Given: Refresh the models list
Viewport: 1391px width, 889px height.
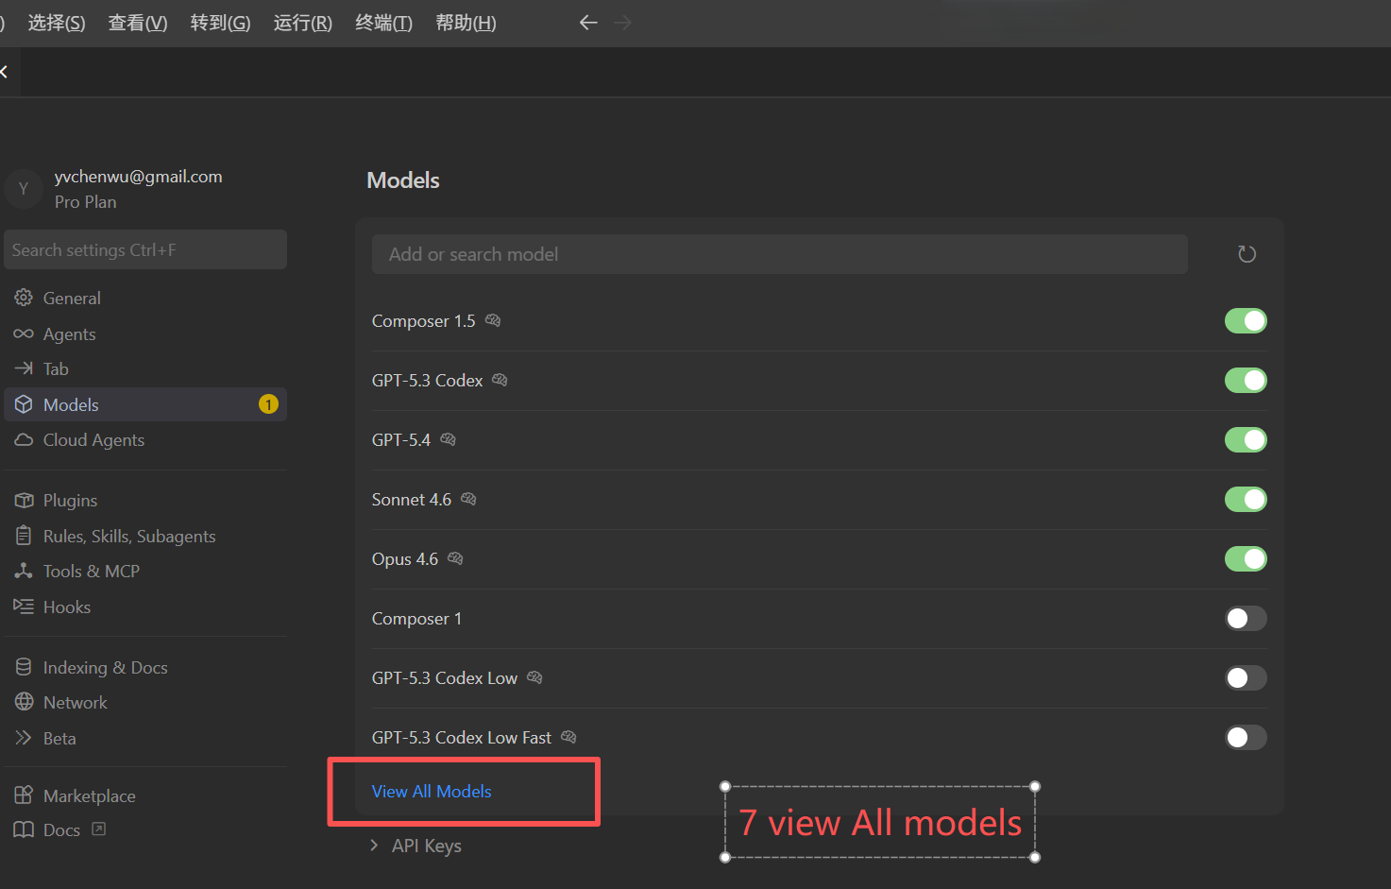Looking at the screenshot, I should click(x=1246, y=253).
